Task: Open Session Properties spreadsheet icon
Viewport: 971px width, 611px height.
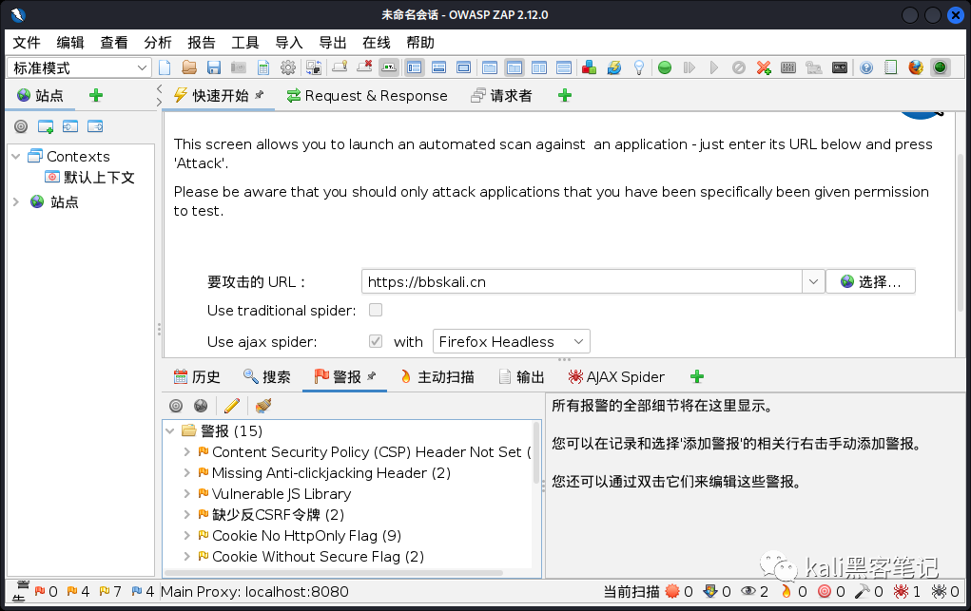Action: coord(263,67)
